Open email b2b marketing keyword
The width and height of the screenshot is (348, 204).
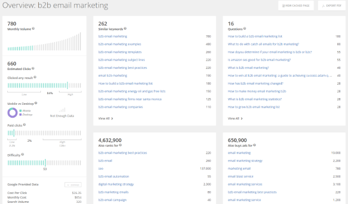[x=112, y=76]
